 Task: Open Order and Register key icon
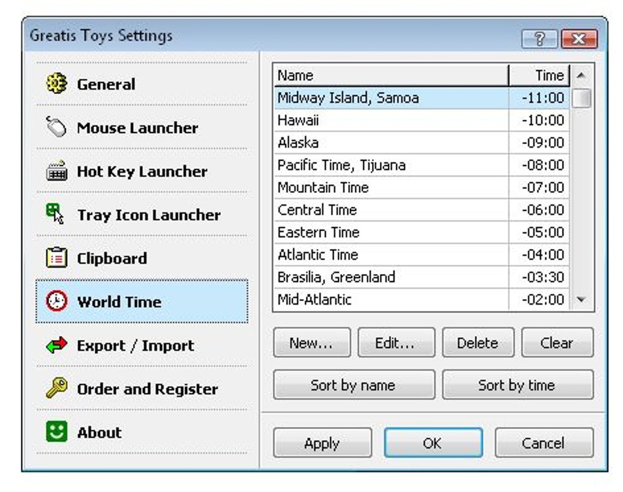click(x=56, y=389)
